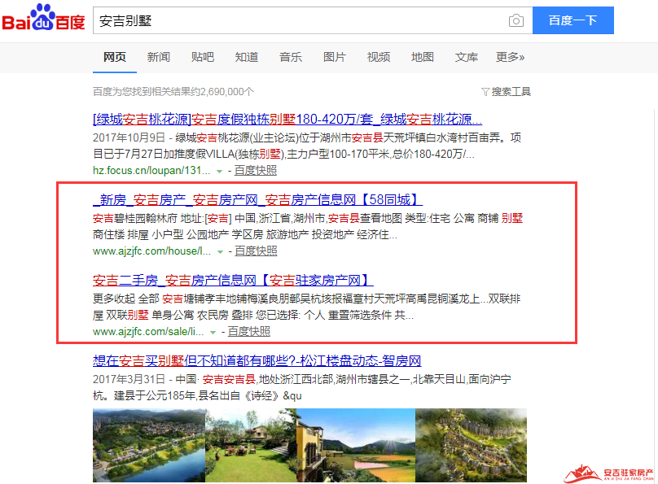The image size is (658, 484).
Task: Open 百度快照 for ajzjfc.com/house result
Action: pyautogui.click(x=256, y=251)
